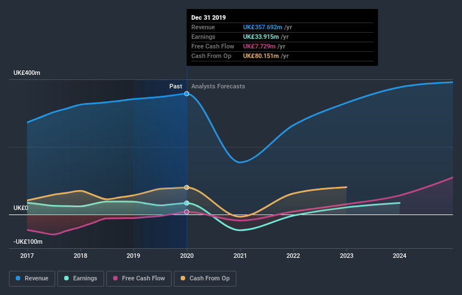The image size is (462, 295).
Task: Click the UK£0 y-axis label
Action: [21, 208]
